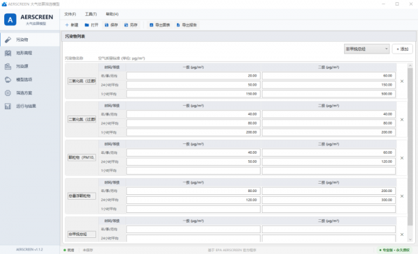The height and width of the screenshot is (254, 418).
Task: Click 二氧化氮 一级 1小时平均 field showing 200.00
Action: (193, 132)
